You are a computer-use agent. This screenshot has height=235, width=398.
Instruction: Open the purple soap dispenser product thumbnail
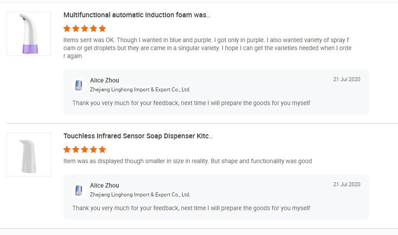[29, 34]
